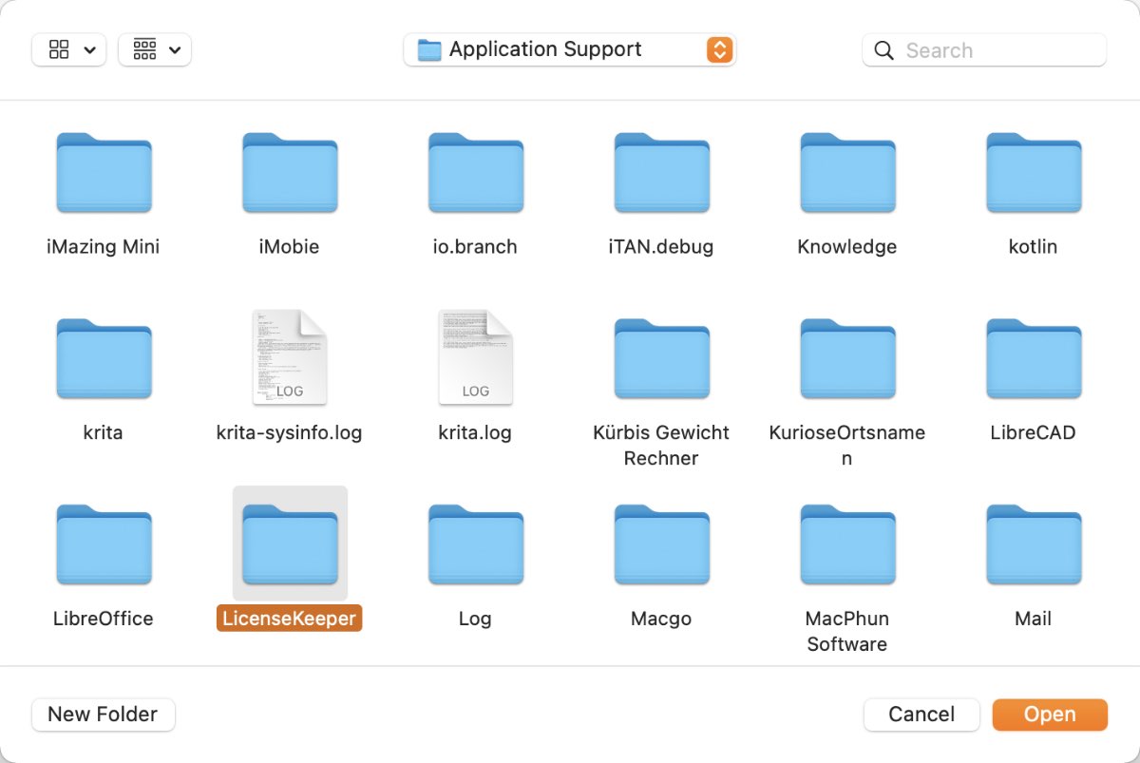1140x763 pixels.
Task: Click the 'LibreCAD' name label
Action: (x=1034, y=433)
